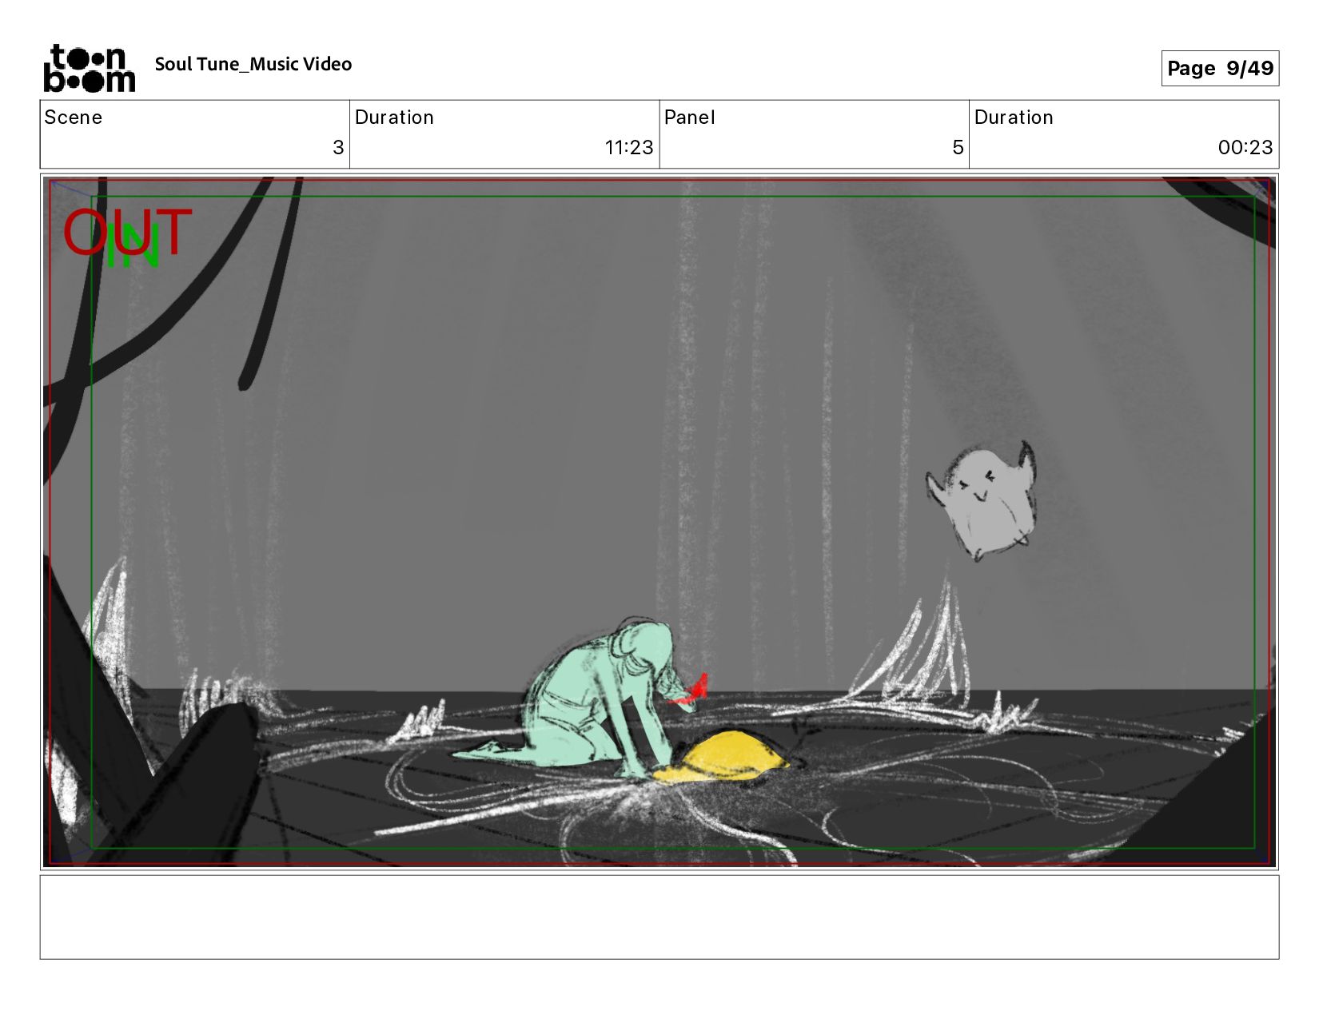Click the 'Page 9/49' page indicator
Viewport: 1319px width, 1019px height.
[1220, 68]
